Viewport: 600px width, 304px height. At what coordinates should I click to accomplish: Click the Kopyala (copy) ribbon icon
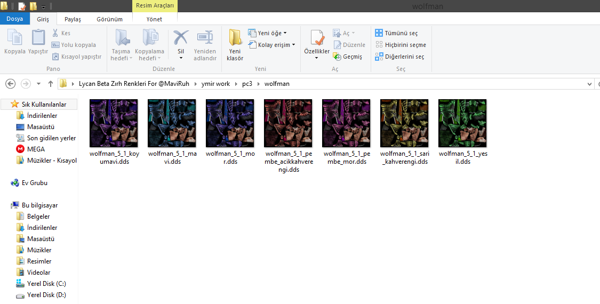pyautogui.click(x=14, y=38)
